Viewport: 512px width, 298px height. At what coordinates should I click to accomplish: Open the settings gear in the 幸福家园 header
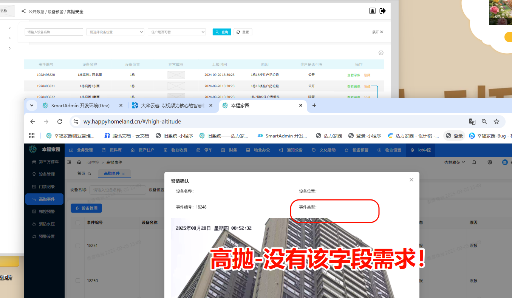pos(490,162)
